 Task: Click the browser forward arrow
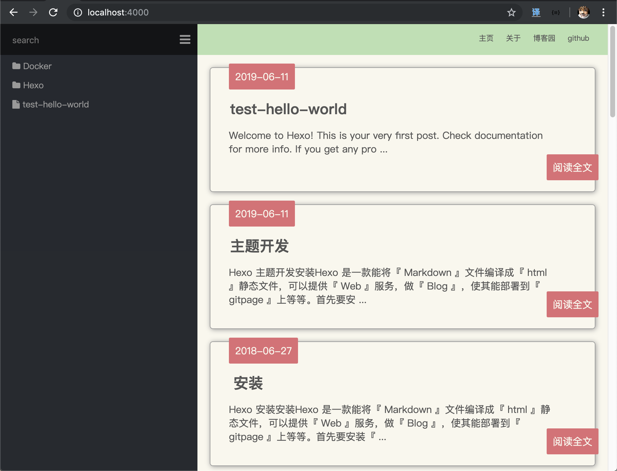(x=33, y=12)
